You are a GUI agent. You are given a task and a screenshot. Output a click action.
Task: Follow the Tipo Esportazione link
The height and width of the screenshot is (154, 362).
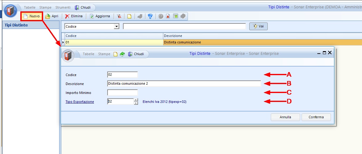pyautogui.click(x=79, y=102)
